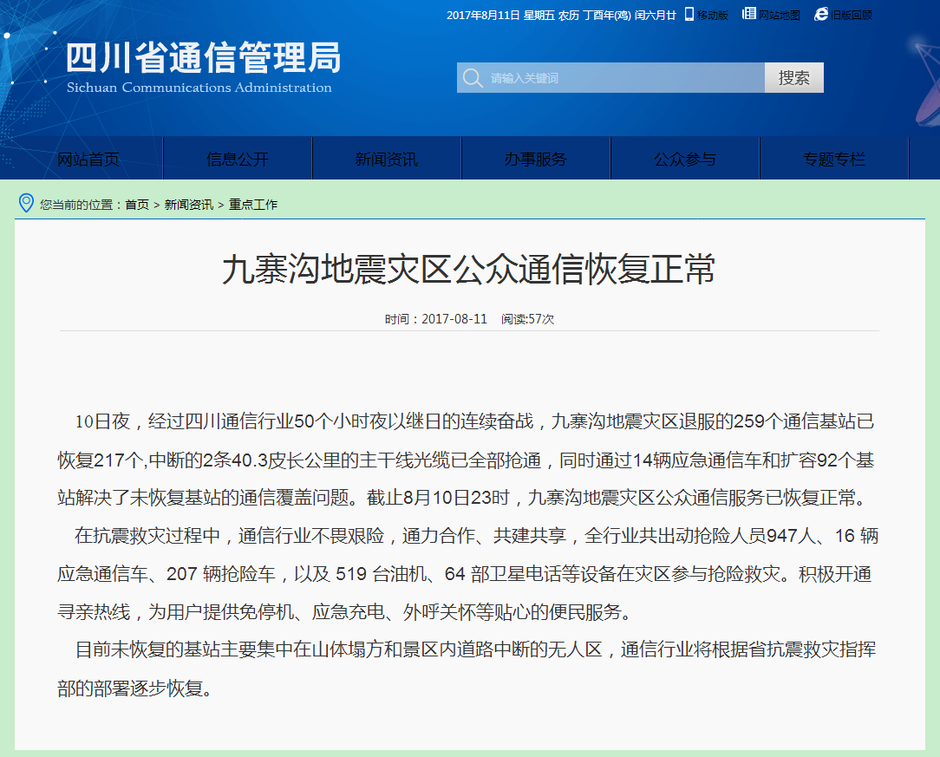940x757 pixels.
Task: Open the 办事服务 menu item
Action: pos(535,159)
